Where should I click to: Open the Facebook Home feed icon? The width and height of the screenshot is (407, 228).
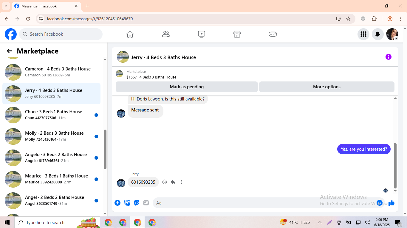[x=130, y=34]
